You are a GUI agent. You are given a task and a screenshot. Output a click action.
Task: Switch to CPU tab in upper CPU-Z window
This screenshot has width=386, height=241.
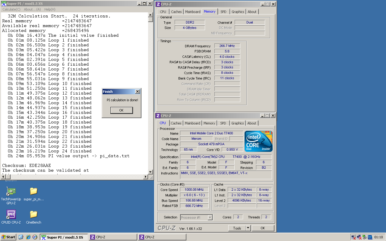163,12
